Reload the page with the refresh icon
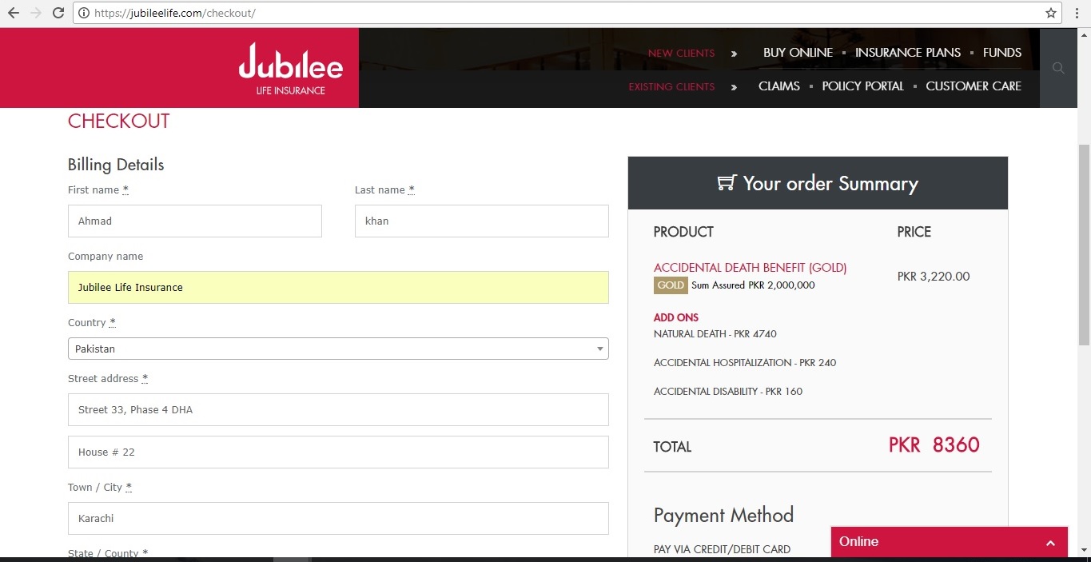 click(58, 13)
